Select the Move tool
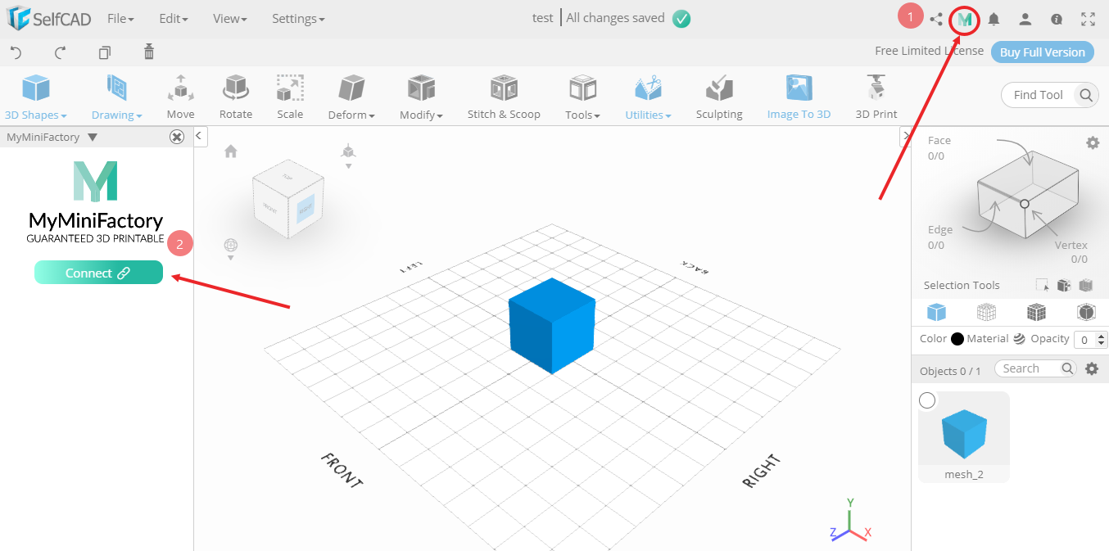Viewport: 1109px width, 551px height. 180,96
